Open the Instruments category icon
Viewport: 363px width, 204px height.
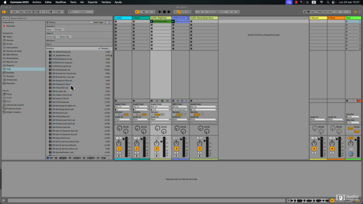[x=4, y=48]
